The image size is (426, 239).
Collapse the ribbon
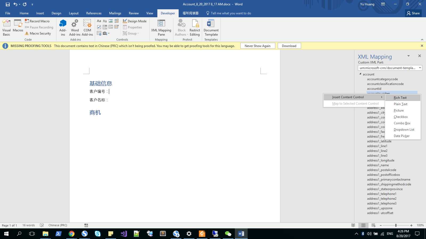point(422,40)
